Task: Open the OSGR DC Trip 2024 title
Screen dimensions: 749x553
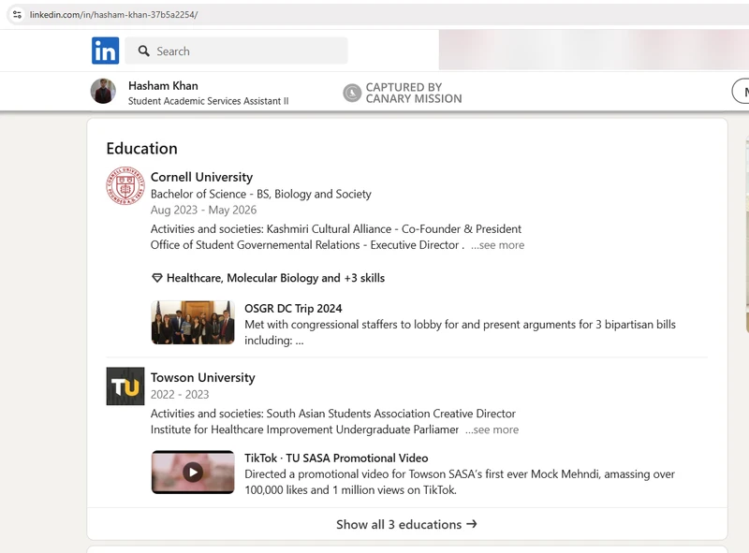Action: [x=293, y=309]
